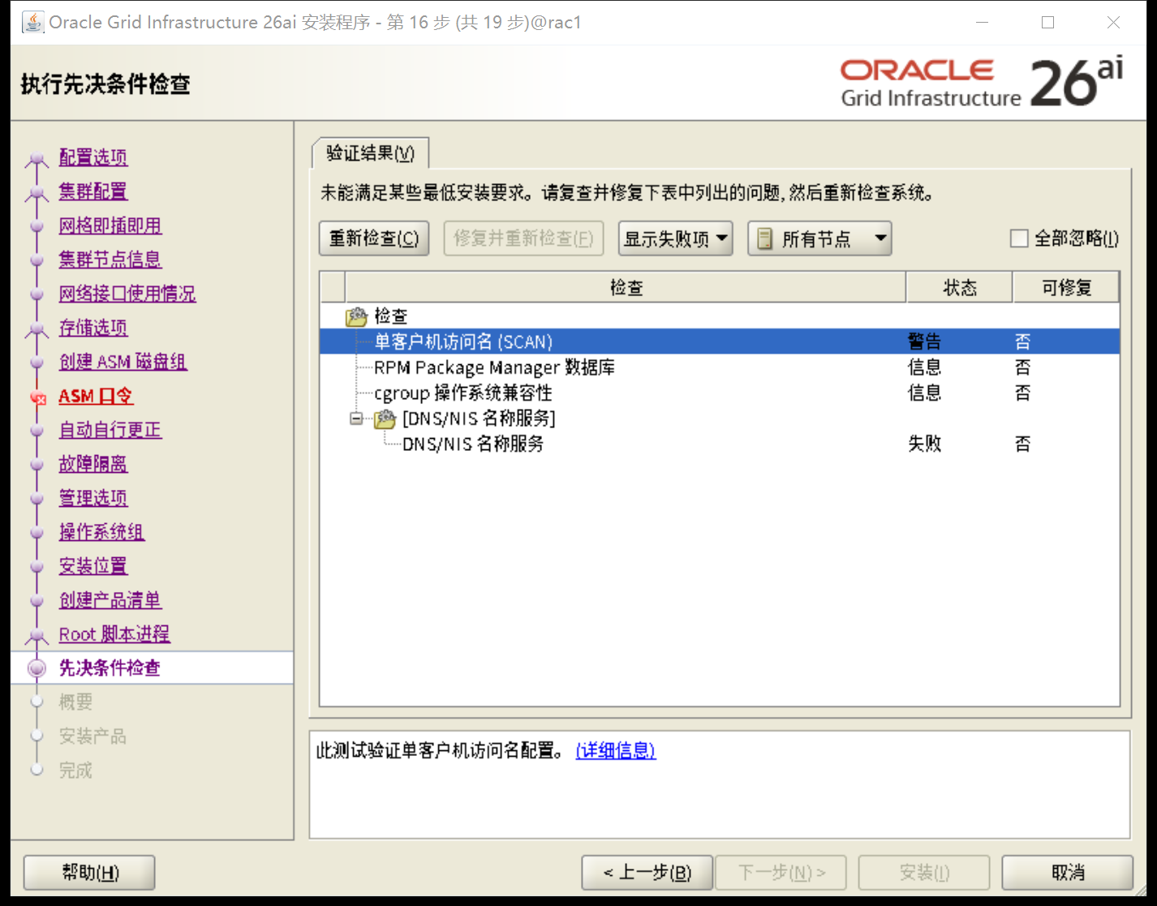Click the 信息 status of cgroup 操作系统兼容性

click(x=924, y=393)
